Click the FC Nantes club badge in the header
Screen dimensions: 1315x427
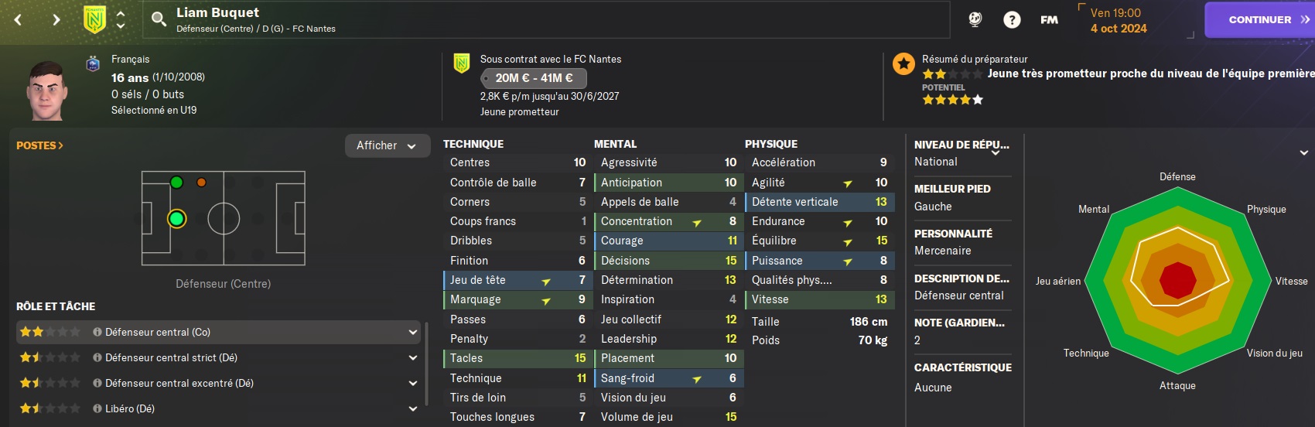(x=94, y=19)
